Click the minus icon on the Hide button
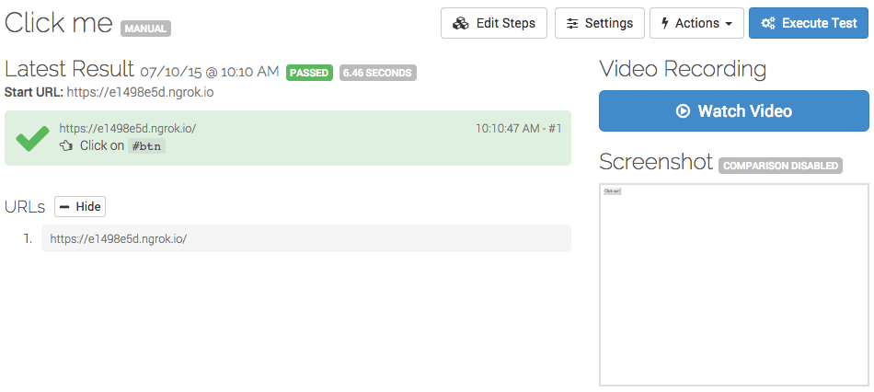The width and height of the screenshot is (874, 392). pos(64,207)
